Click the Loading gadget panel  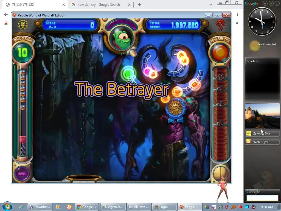tap(262, 79)
